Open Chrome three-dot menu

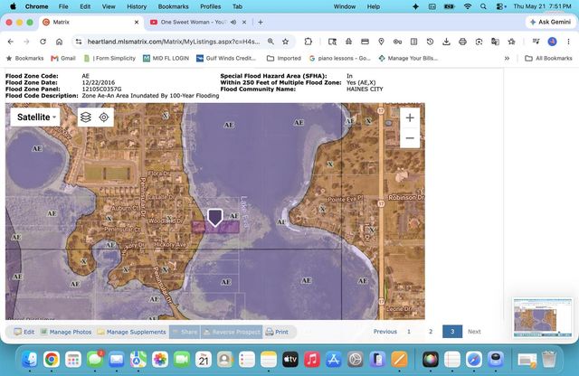coord(568,42)
